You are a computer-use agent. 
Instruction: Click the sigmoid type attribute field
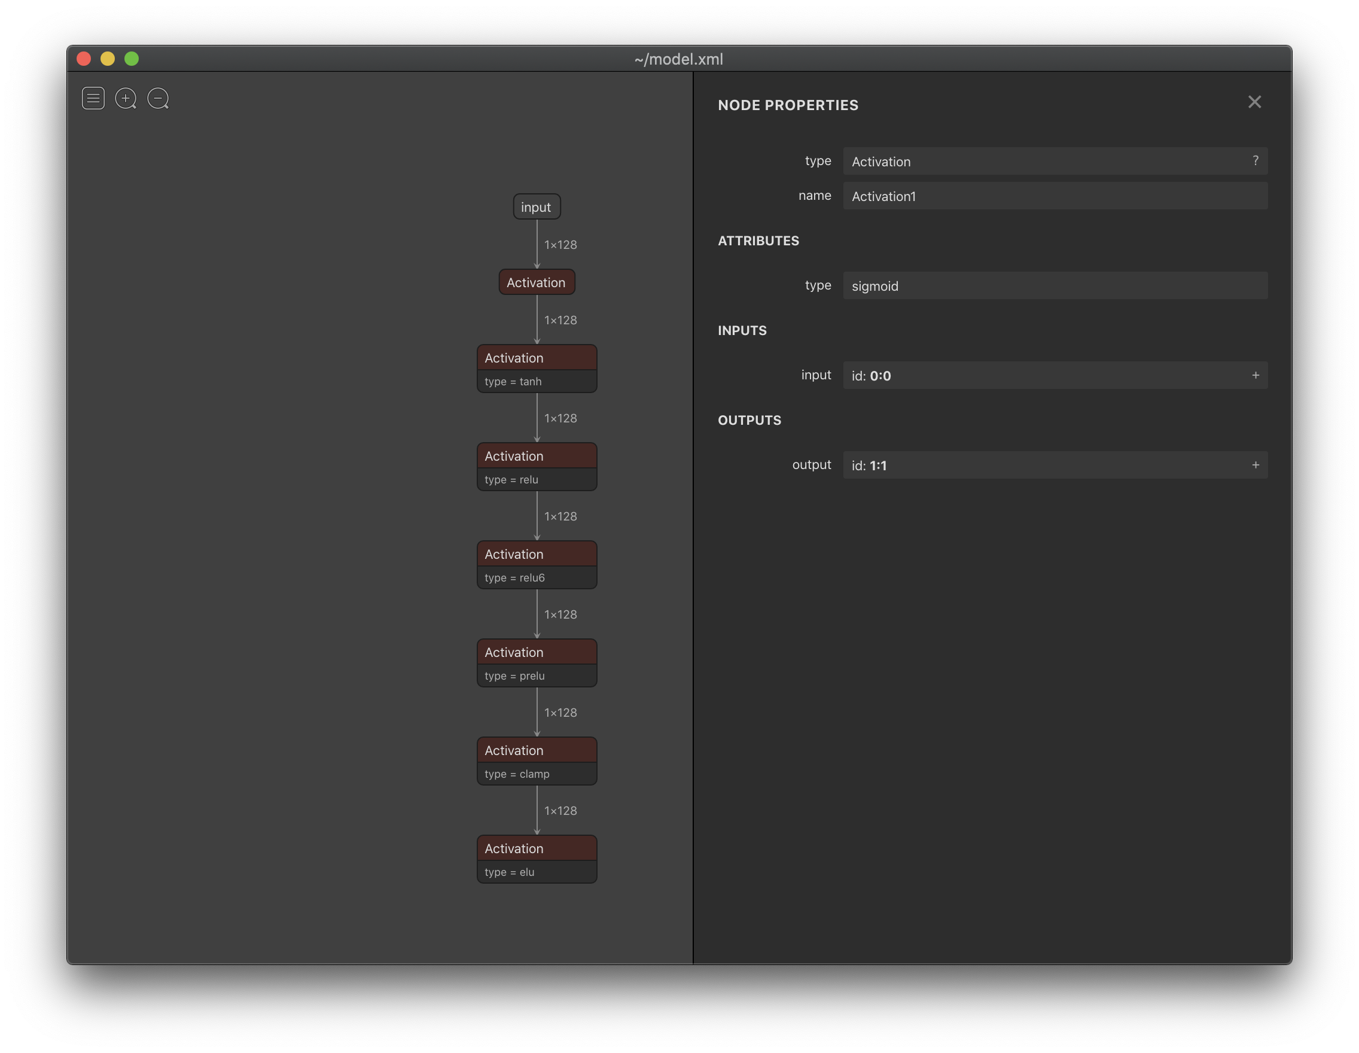point(1054,285)
